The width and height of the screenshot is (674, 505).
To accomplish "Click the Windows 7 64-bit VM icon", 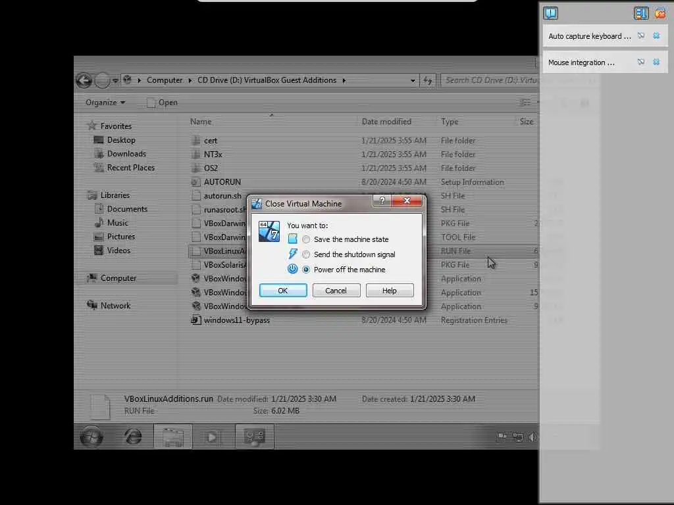I will click(269, 231).
